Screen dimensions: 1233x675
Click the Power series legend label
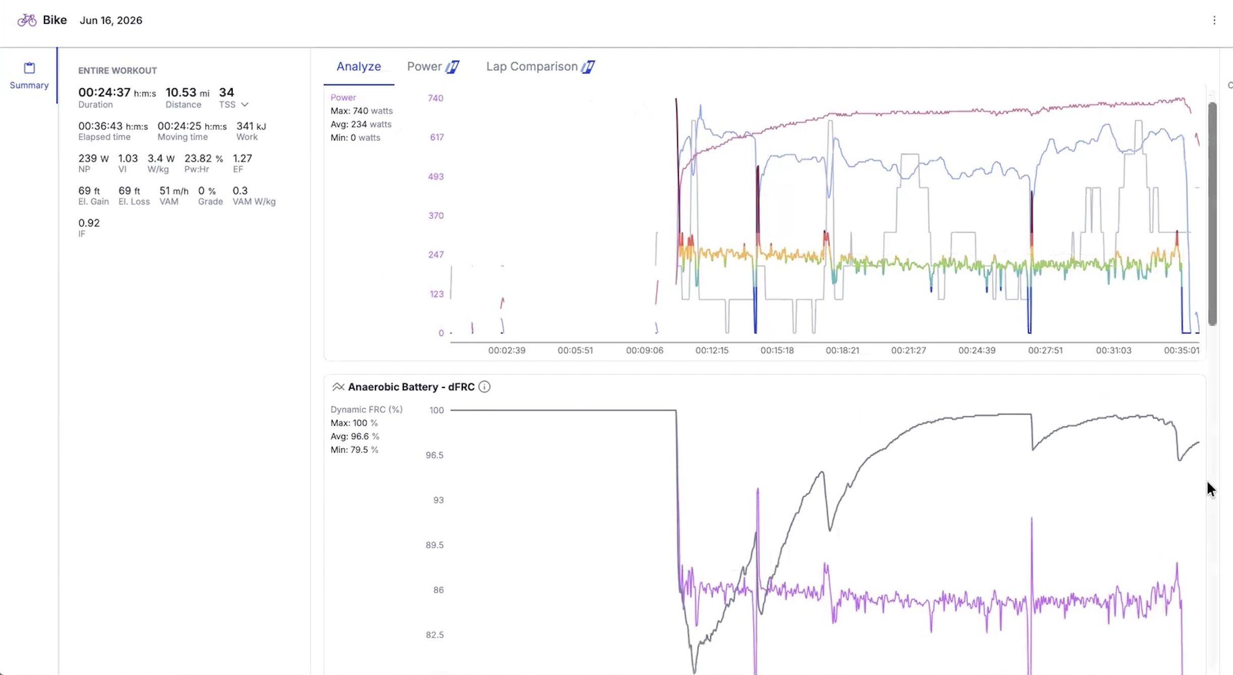coord(343,97)
